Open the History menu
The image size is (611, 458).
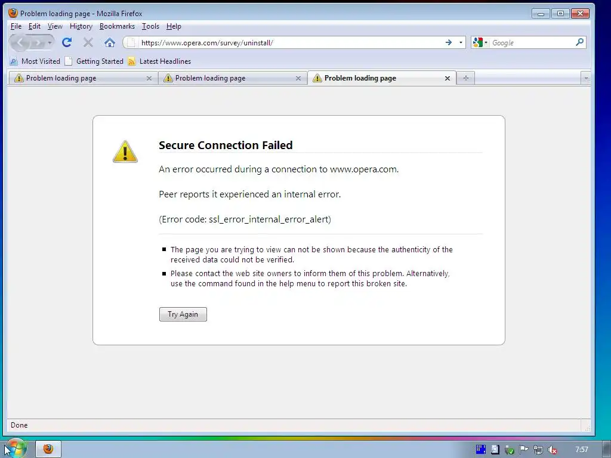(x=81, y=26)
